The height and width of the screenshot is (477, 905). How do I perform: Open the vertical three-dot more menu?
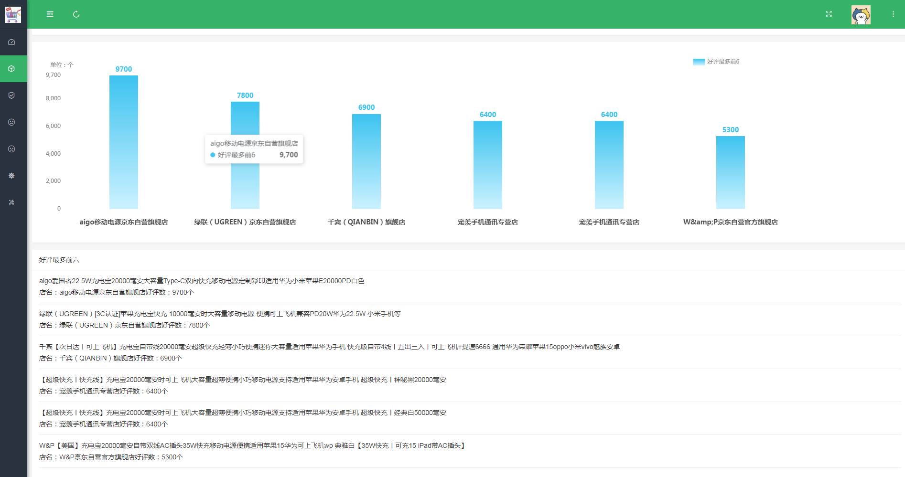(x=893, y=14)
